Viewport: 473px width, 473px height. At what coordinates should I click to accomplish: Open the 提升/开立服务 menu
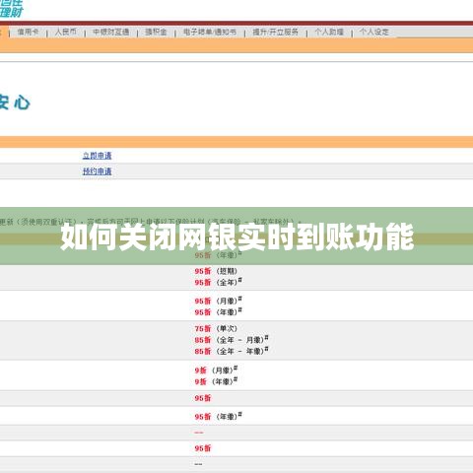tap(275, 32)
